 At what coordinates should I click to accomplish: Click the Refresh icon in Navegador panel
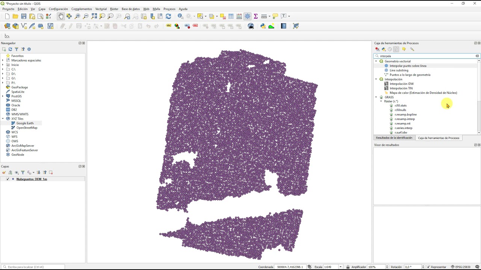pyautogui.click(x=10, y=49)
